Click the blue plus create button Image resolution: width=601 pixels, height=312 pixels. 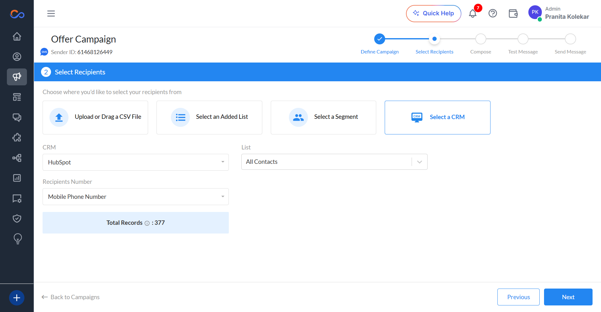[x=17, y=298]
